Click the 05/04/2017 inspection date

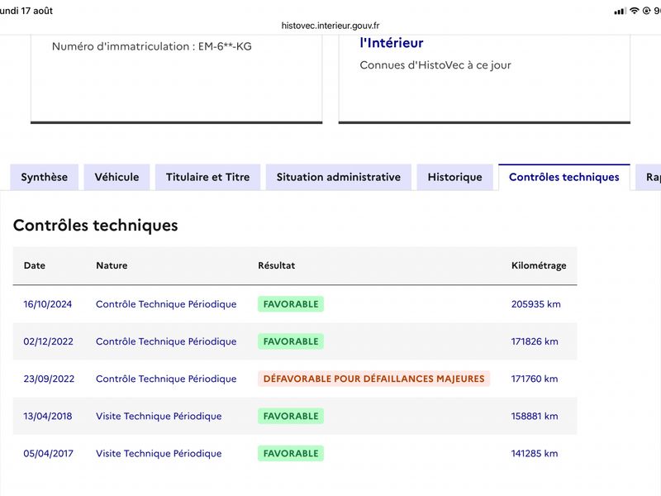click(x=48, y=453)
